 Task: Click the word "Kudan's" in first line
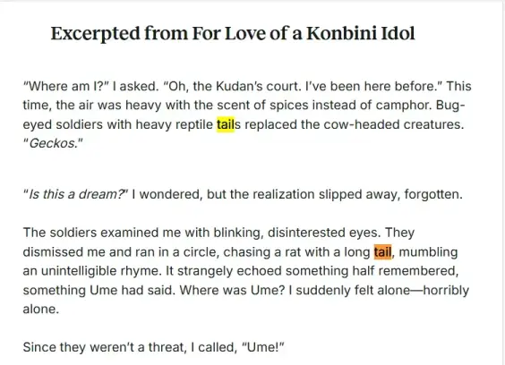point(236,86)
